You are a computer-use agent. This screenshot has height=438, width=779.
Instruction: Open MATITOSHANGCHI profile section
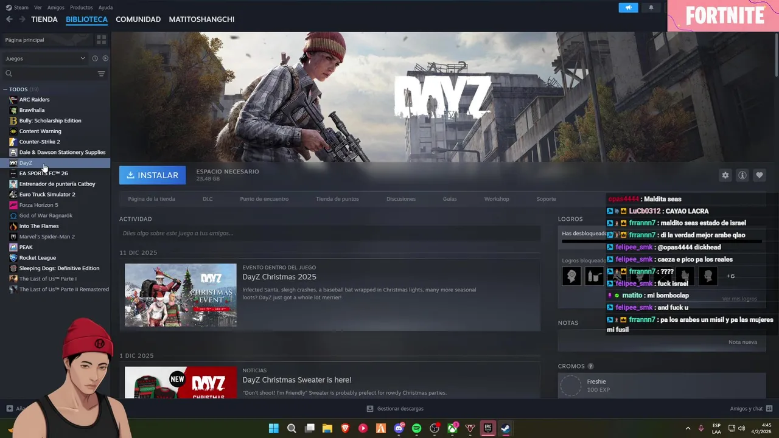(x=201, y=19)
